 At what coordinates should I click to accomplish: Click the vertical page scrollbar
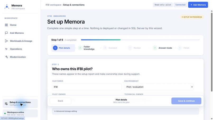(211, 52)
